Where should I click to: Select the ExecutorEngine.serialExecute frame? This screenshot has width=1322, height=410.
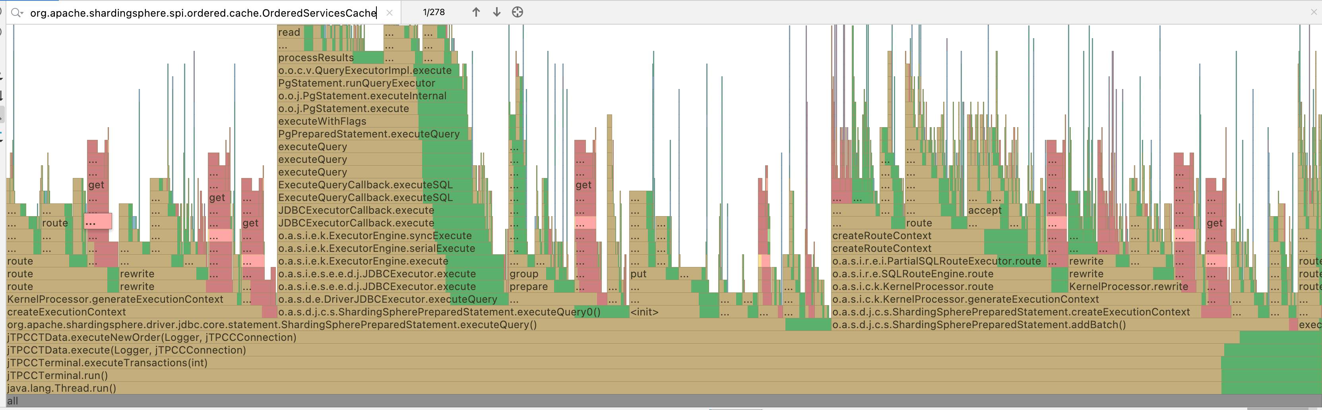(384, 248)
